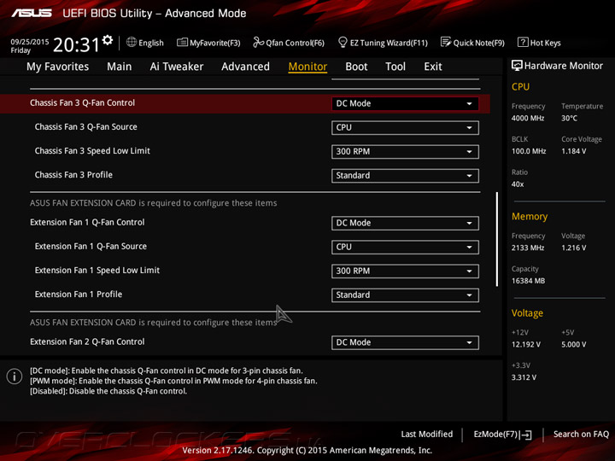The height and width of the screenshot is (461, 615).
Task: Open the Chassis Fan 3 Profile dropdown
Action: (405, 176)
